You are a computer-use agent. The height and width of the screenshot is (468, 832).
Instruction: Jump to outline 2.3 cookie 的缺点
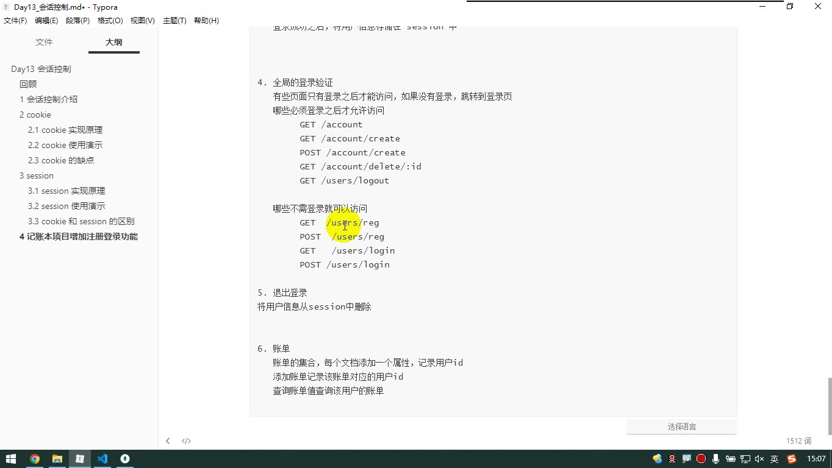pyautogui.click(x=61, y=160)
